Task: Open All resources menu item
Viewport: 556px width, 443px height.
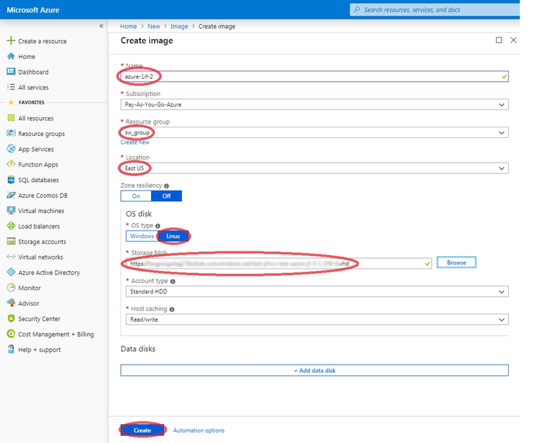Action: 35,118
